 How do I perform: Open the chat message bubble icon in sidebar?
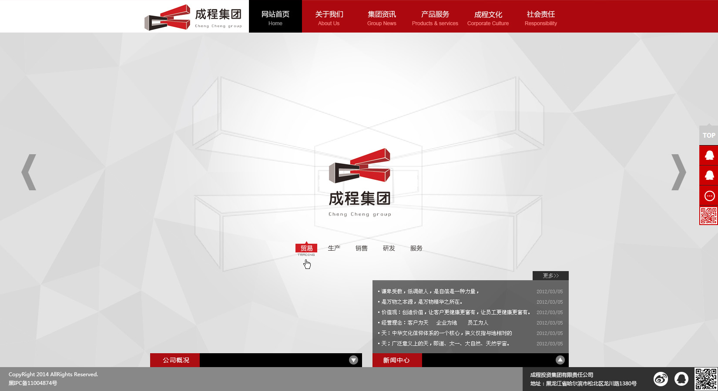[x=708, y=196]
